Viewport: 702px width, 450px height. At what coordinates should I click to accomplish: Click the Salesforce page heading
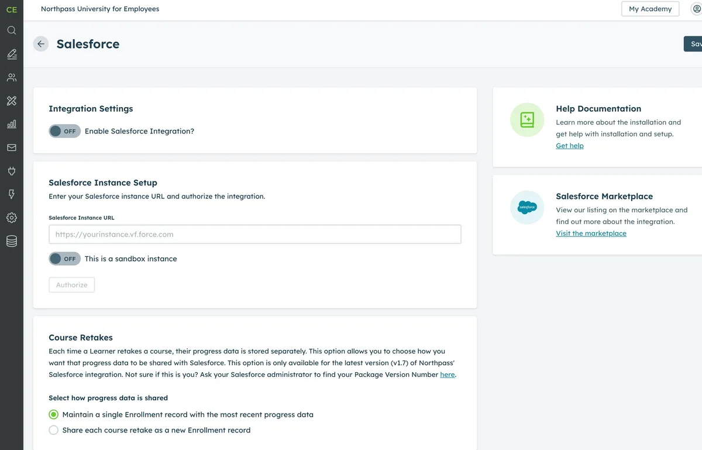pyautogui.click(x=88, y=44)
